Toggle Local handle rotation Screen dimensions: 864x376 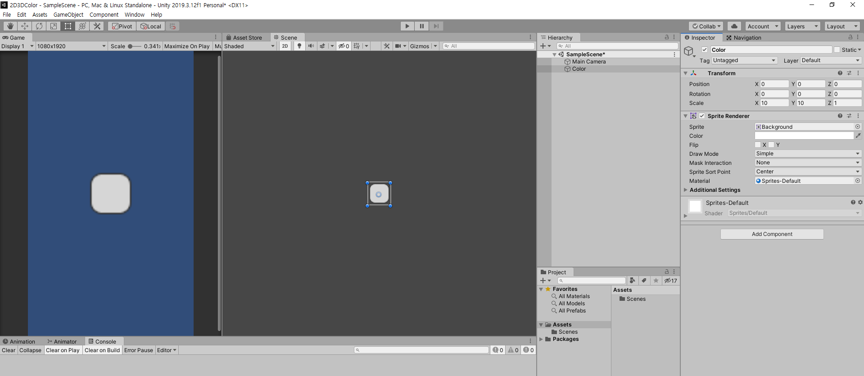[151, 26]
